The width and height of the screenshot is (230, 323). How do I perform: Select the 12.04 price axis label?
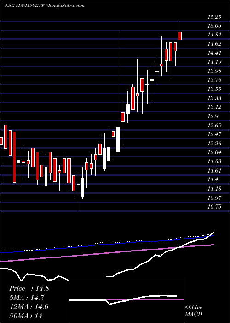[x=215, y=152]
